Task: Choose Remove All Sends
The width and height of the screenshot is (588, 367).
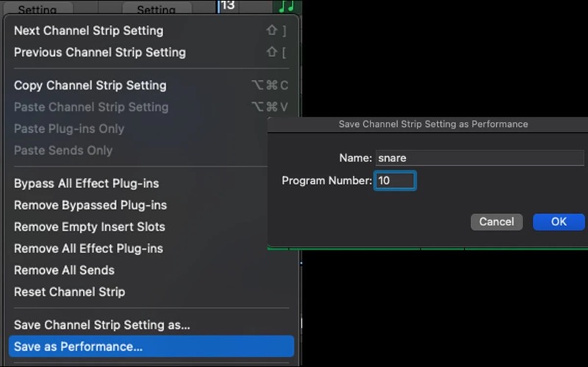Action: [x=64, y=270]
